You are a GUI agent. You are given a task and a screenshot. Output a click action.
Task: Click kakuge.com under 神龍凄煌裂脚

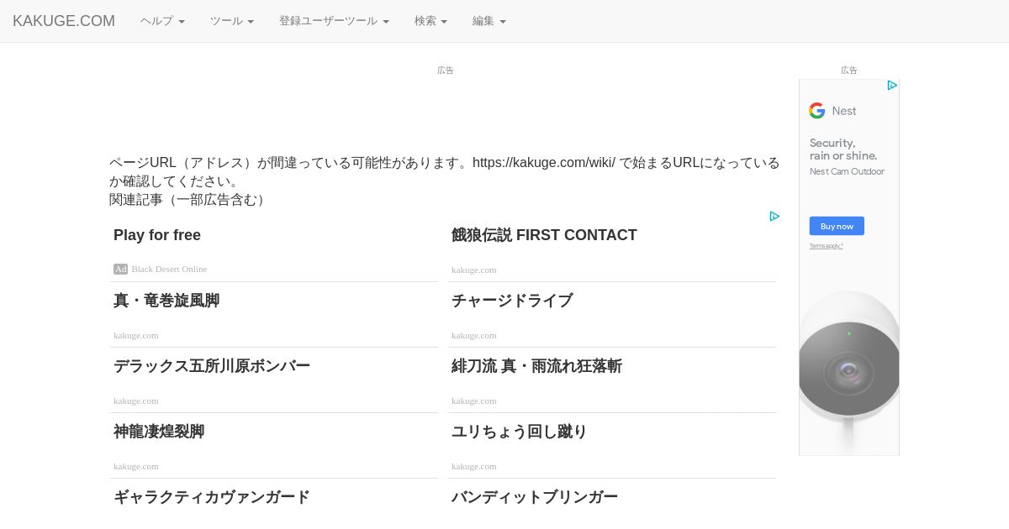pyautogui.click(x=136, y=466)
